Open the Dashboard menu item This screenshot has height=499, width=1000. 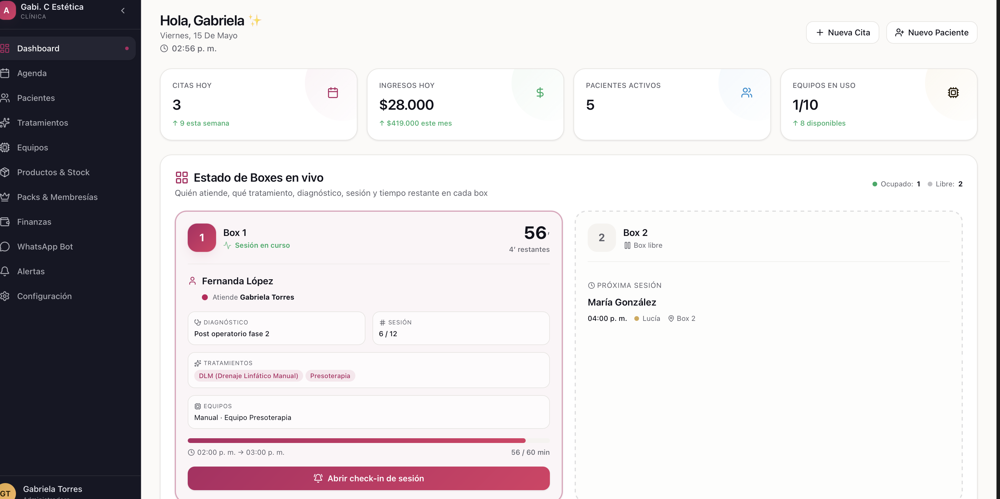pos(68,48)
